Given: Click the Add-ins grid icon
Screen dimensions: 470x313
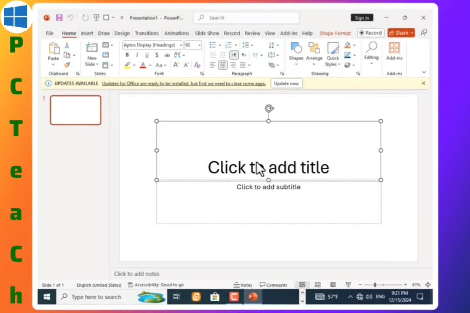Looking at the screenshot, I should click(x=394, y=48).
